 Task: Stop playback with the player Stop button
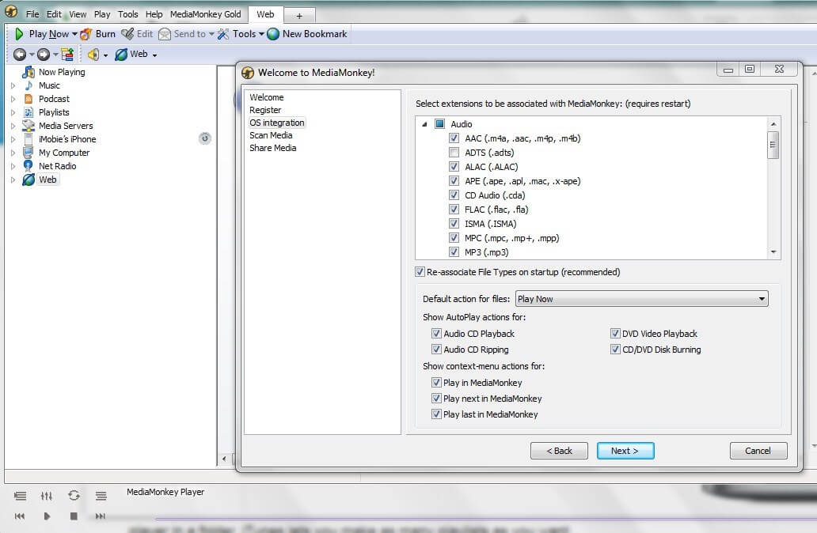74,516
